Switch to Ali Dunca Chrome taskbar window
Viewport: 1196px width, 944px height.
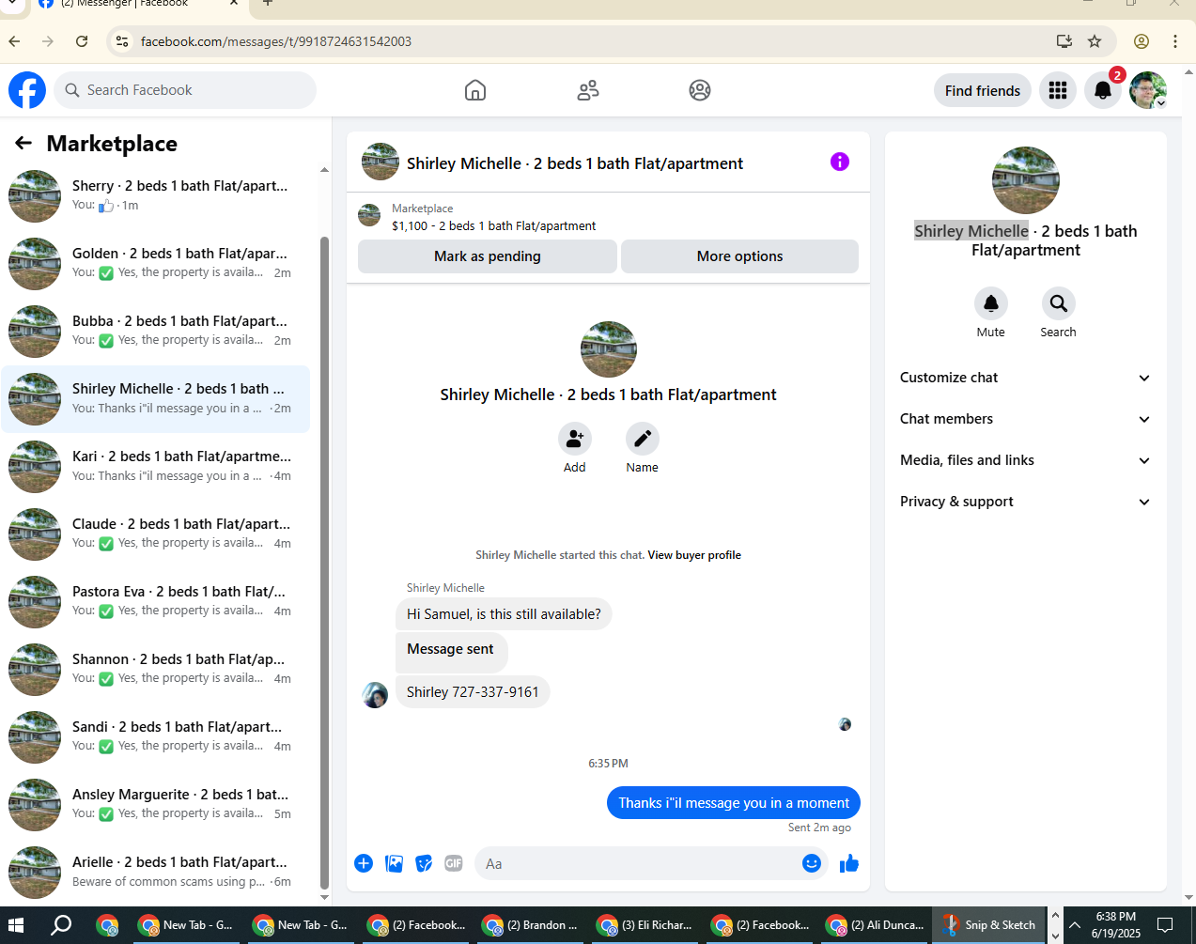pyautogui.click(x=874, y=925)
